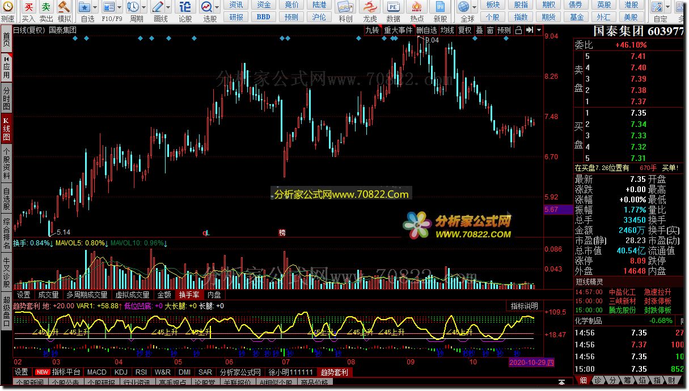The height and width of the screenshot is (391, 689).
Task: Click the 指标说明 button
Action: (525, 306)
